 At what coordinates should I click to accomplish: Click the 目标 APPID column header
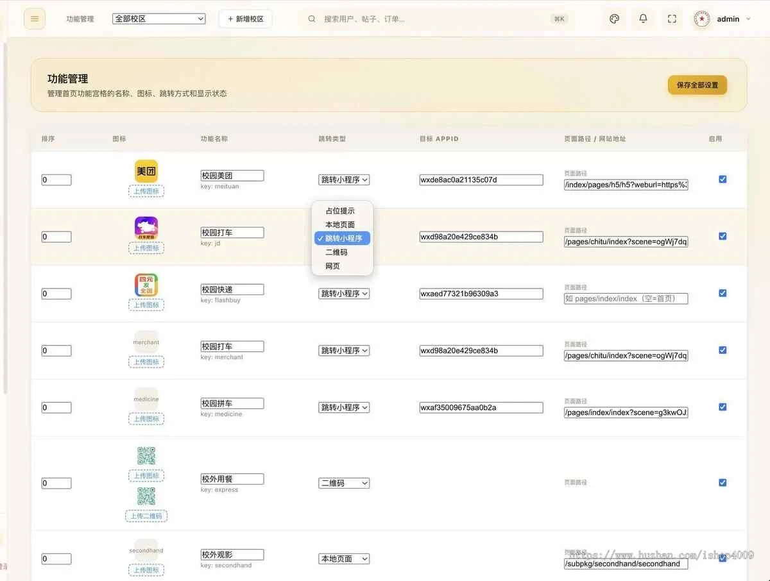click(440, 139)
